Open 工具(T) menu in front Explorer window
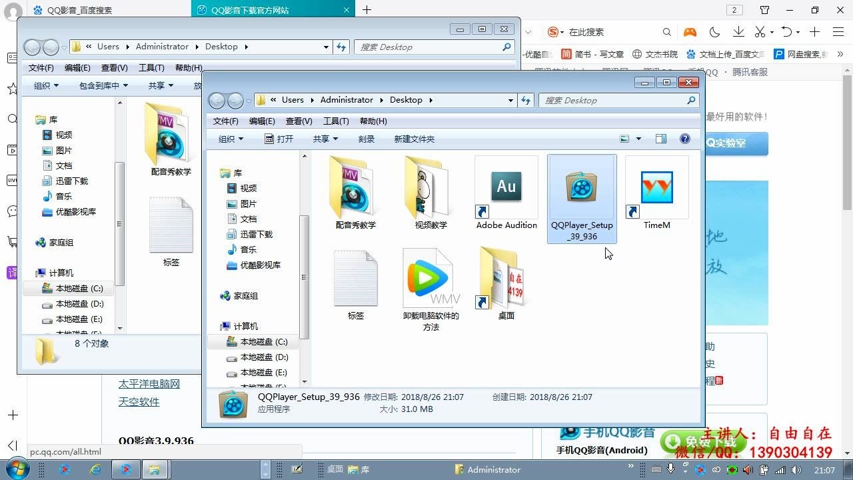Viewport: 853px width, 480px height. coord(336,121)
